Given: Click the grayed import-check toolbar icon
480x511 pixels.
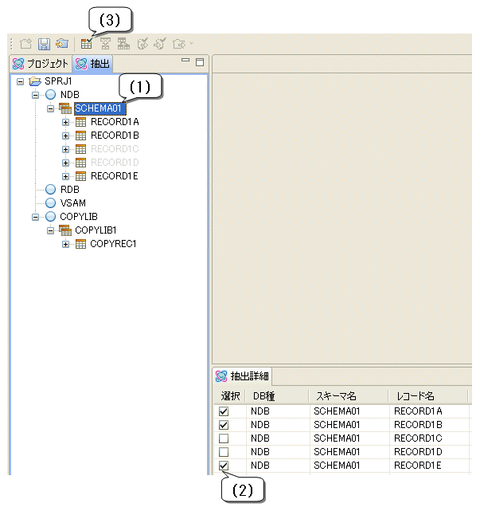Looking at the screenshot, I should (x=160, y=44).
